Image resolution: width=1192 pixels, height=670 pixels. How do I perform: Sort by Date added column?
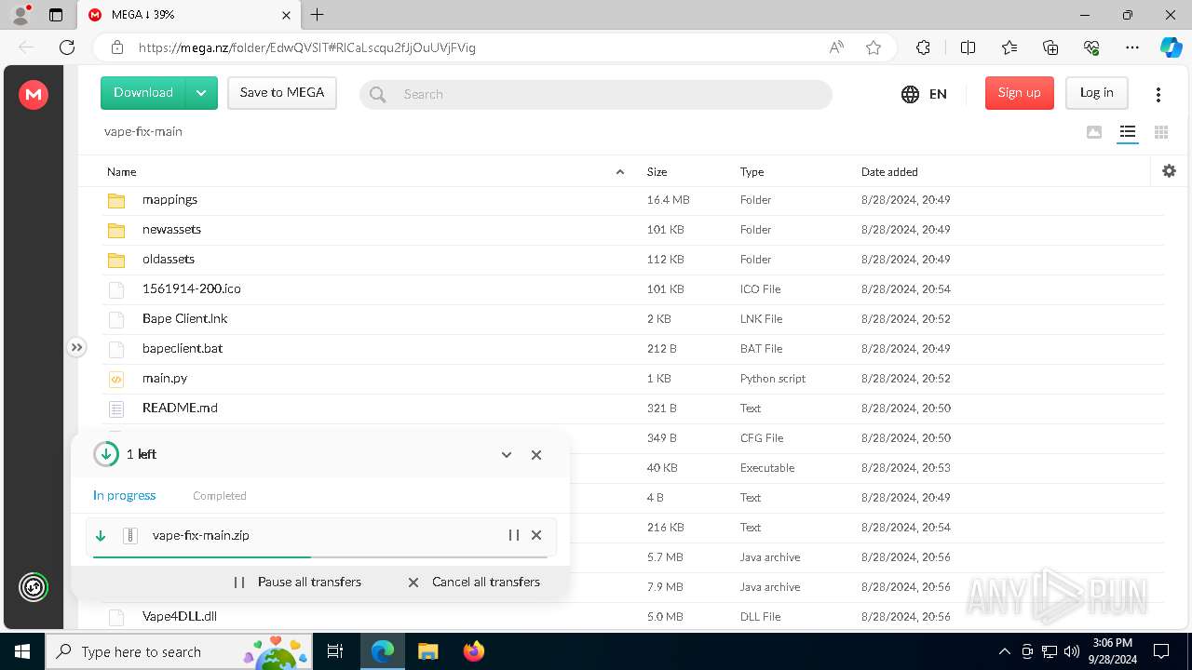pyautogui.click(x=889, y=172)
